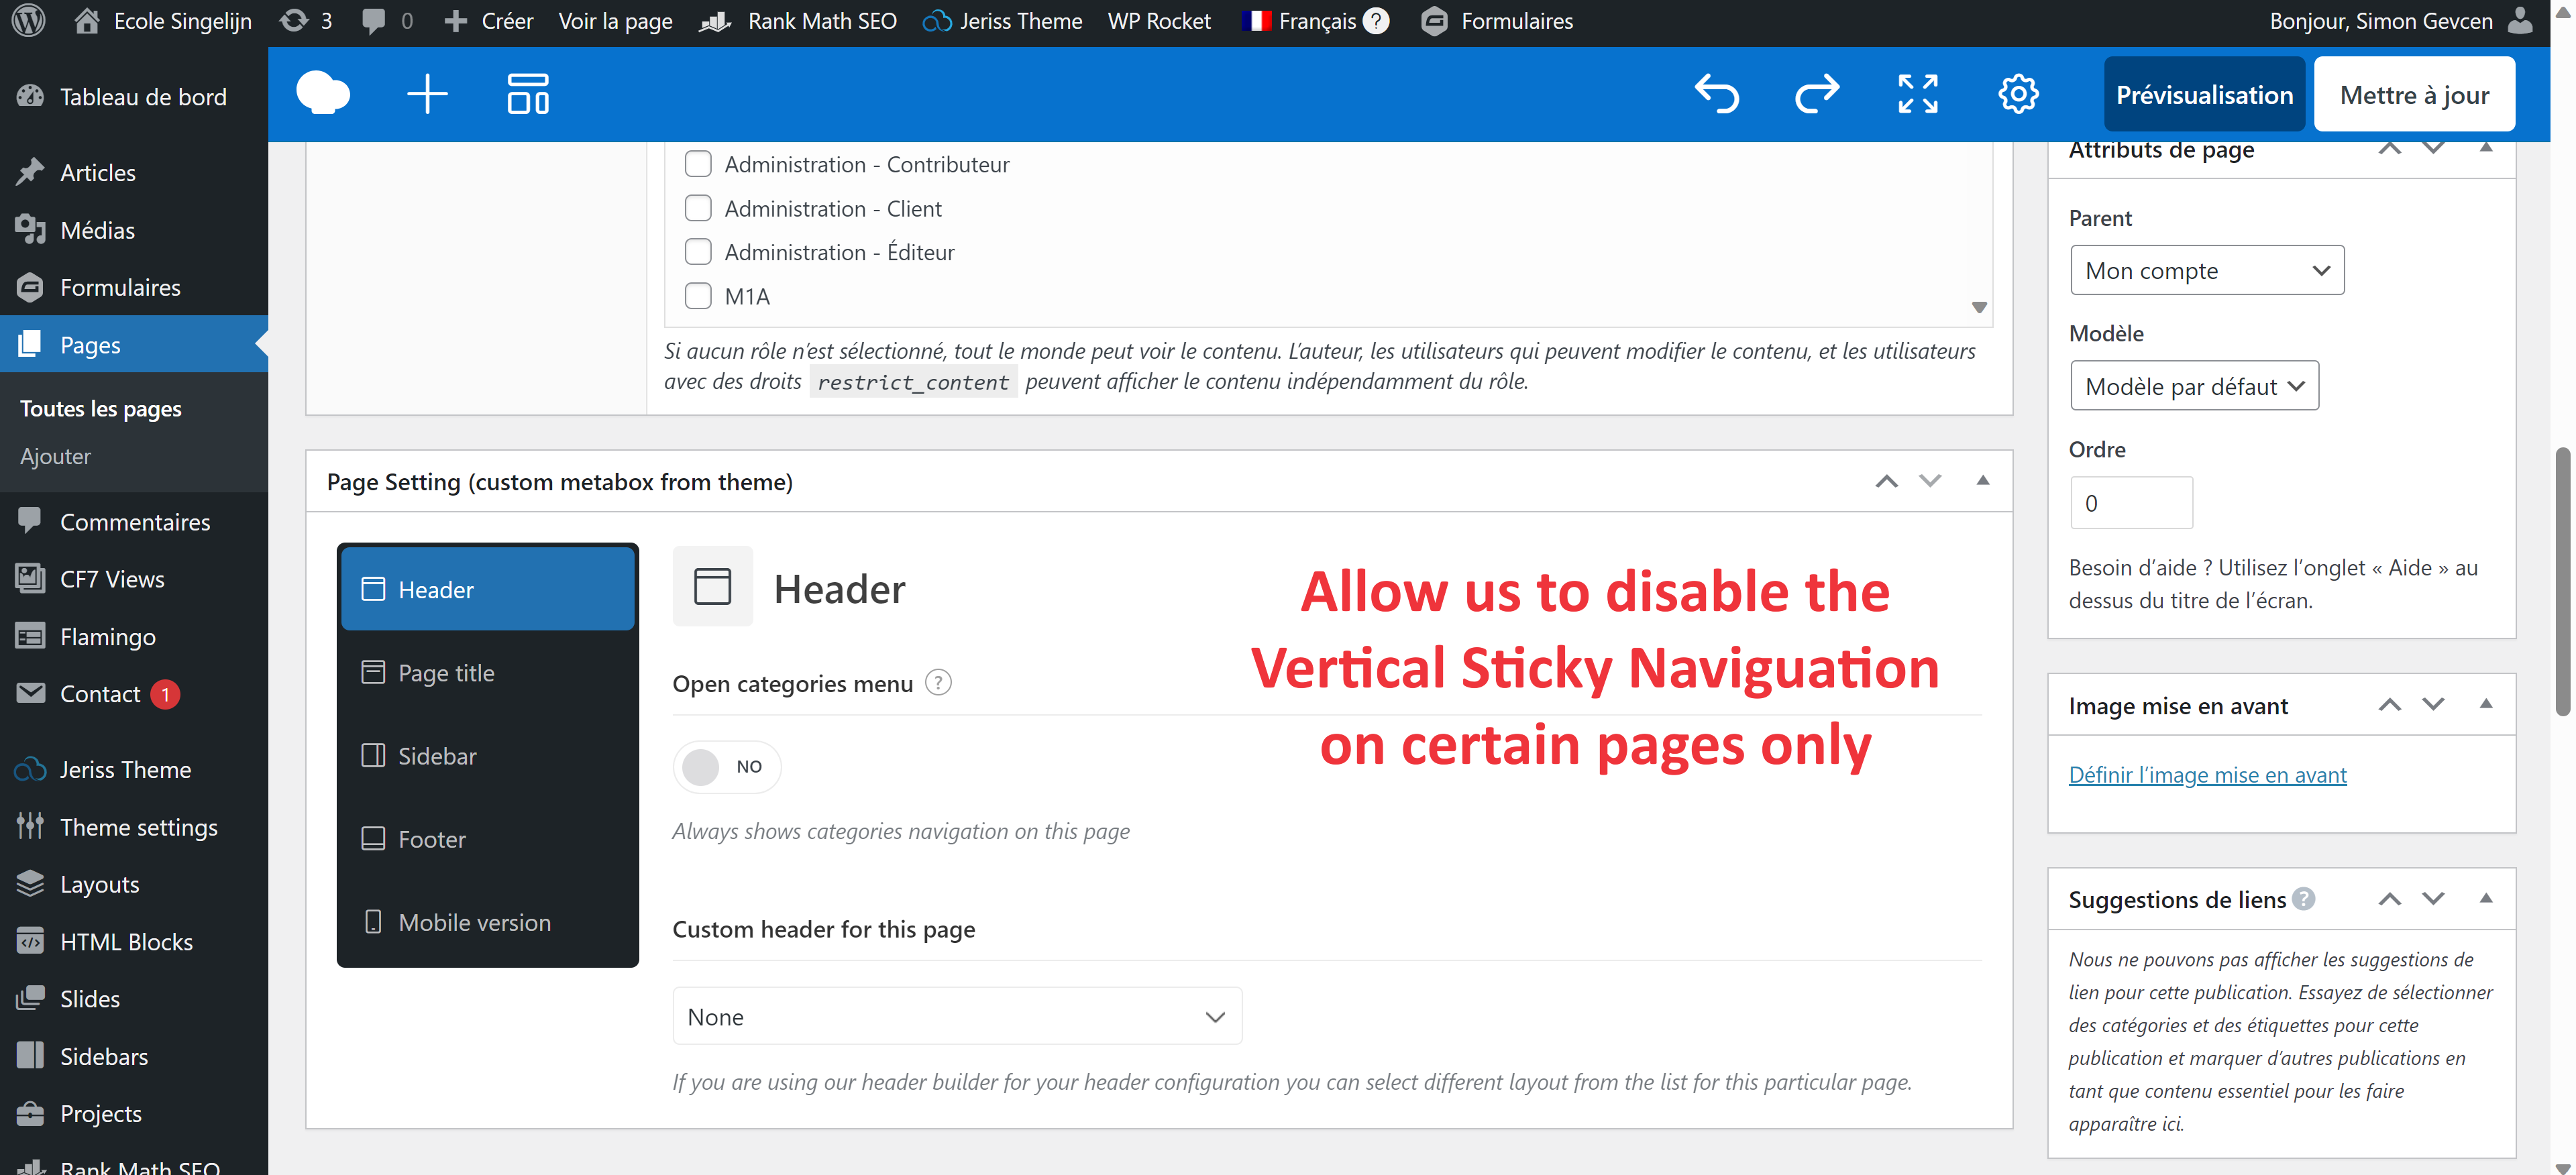Move Image mise en avant panel down
Image resolution: width=2576 pixels, height=1175 pixels.
click(x=2433, y=704)
